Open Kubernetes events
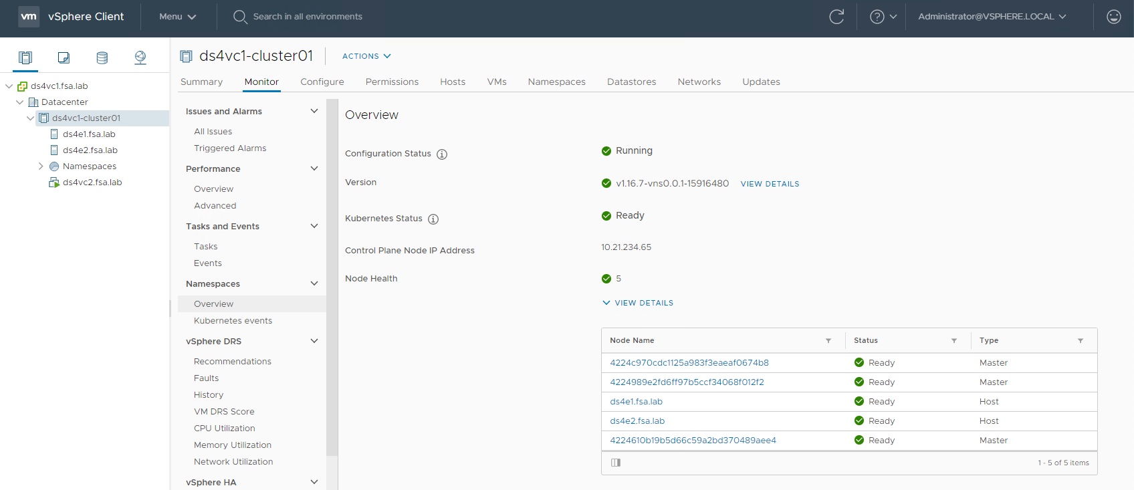The width and height of the screenshot is (1134, 490). pos(233,321)
